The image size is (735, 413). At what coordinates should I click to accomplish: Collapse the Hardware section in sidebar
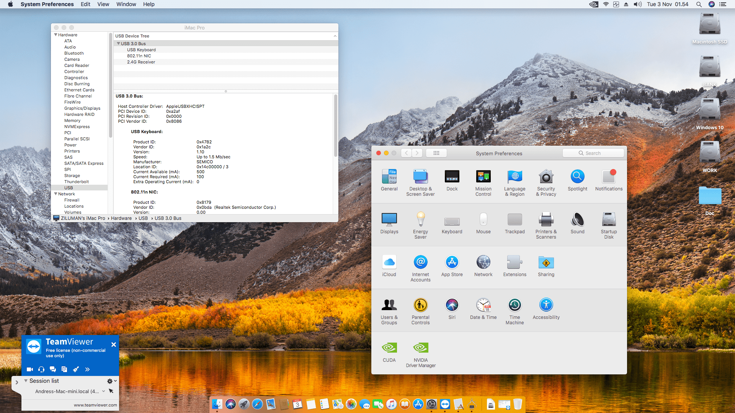click(56, 35)
